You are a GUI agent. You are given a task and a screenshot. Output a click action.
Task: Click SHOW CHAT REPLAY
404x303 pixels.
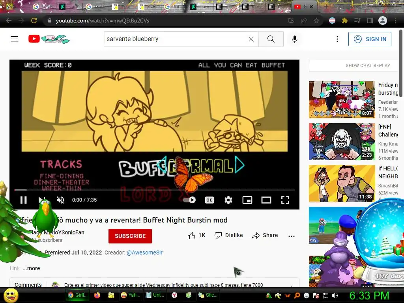(x=368, y=65)
